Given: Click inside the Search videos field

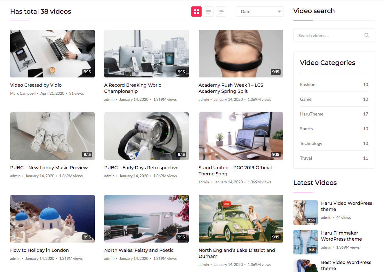Looking at the screenshot, I should (x=334, y=35).
